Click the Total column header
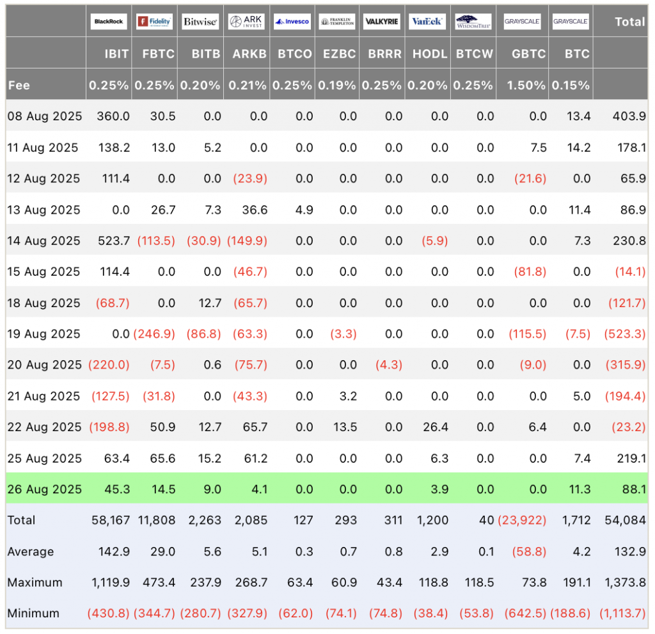Viewport: 655px width, 634px height. 630,22
